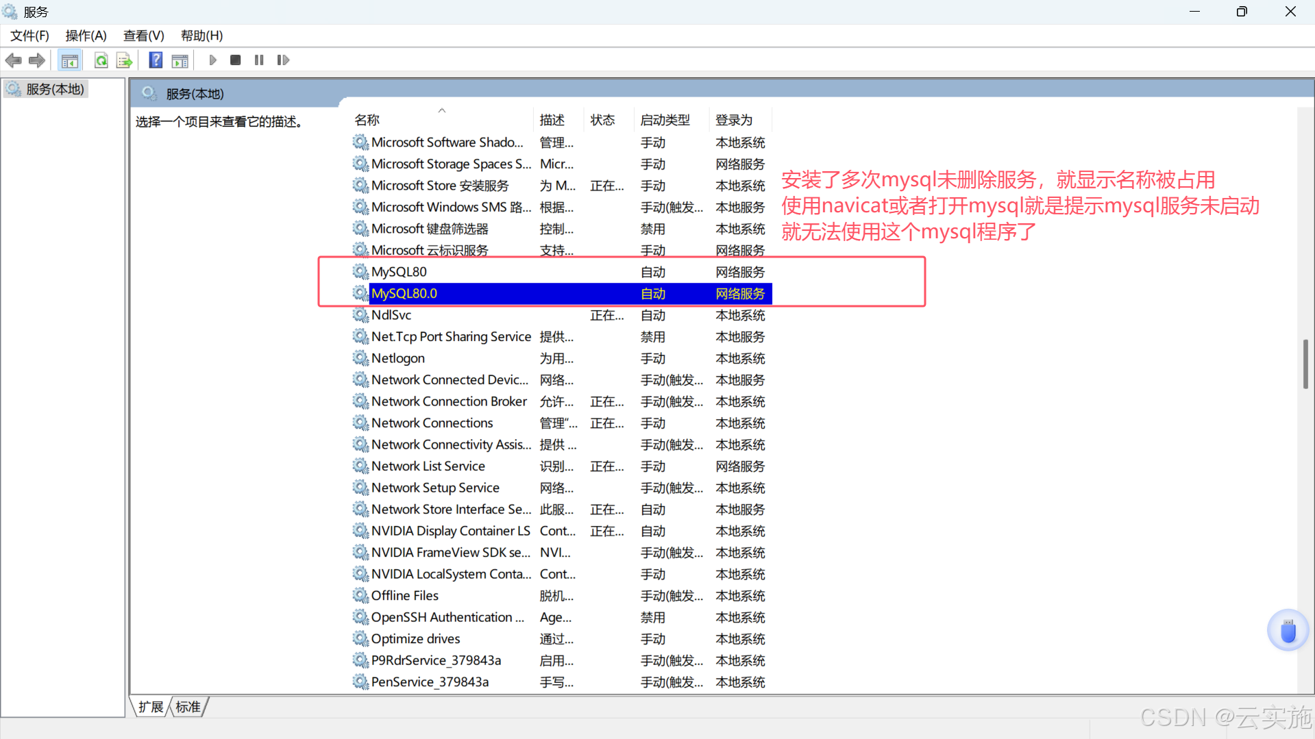Select the NdlSvc service
This screenshot has width=1315, height=739.
(x=562, y=315)
